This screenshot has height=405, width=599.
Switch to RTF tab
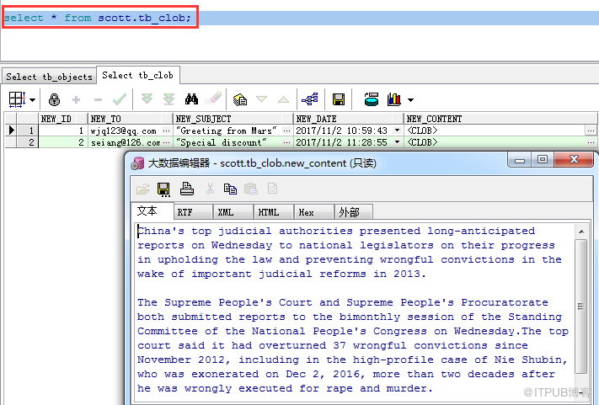(193, 212)
